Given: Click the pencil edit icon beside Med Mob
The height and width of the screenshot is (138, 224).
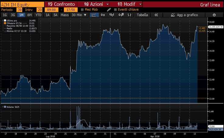Looking at the screenshot, I should [109, 10].
